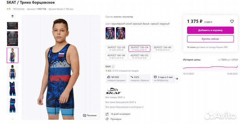
Task: Select size 40/РОСТ 140-146
Action: click(x=116, y=56)
